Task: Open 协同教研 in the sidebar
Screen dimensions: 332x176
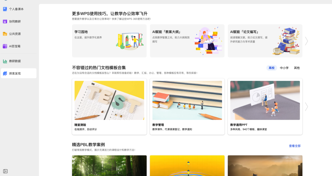Action: point(19,21)
